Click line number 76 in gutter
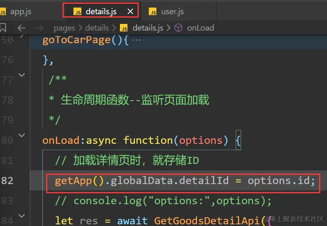 coord(7,60)
